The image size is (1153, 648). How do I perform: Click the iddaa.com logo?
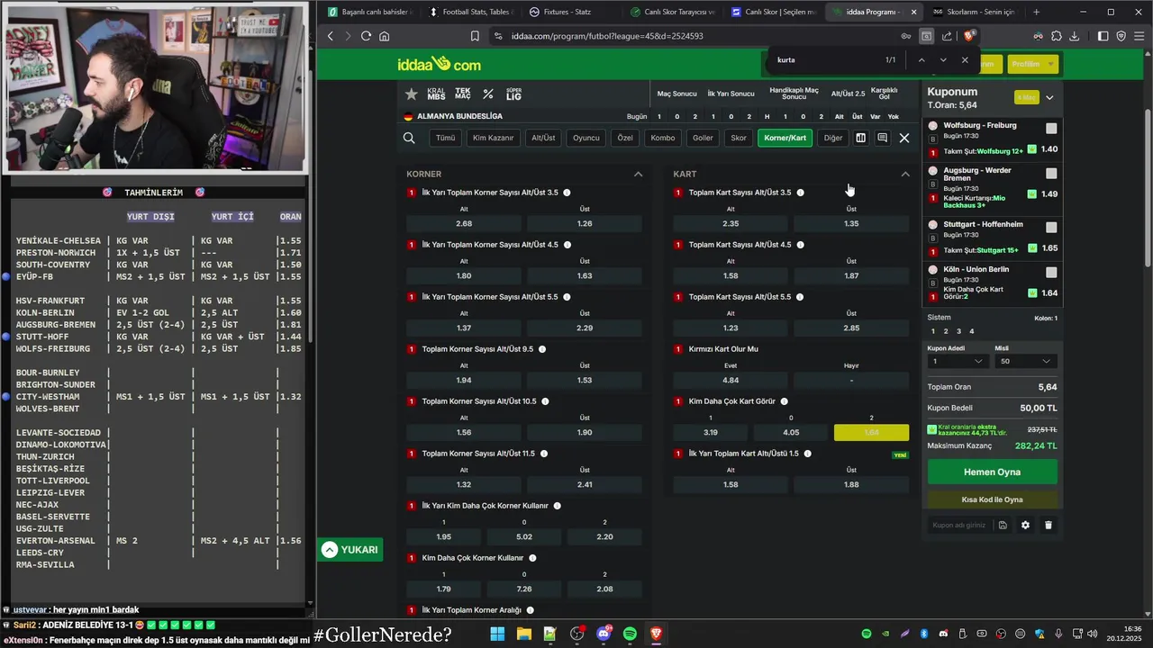[x=439, y=64]
